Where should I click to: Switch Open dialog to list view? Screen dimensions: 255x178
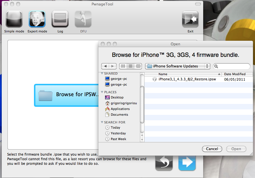pyautogui.click(x=131, y=66)
